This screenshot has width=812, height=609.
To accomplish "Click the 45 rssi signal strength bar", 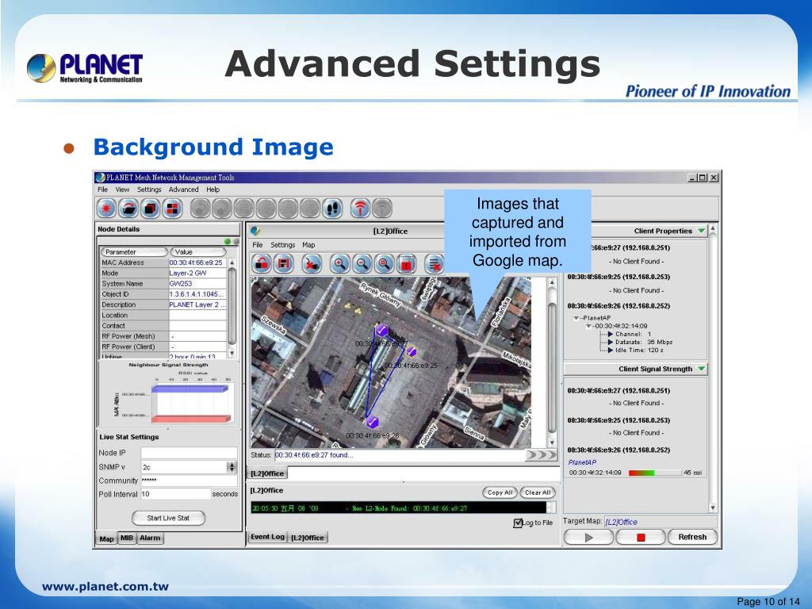I will [654, 473].
